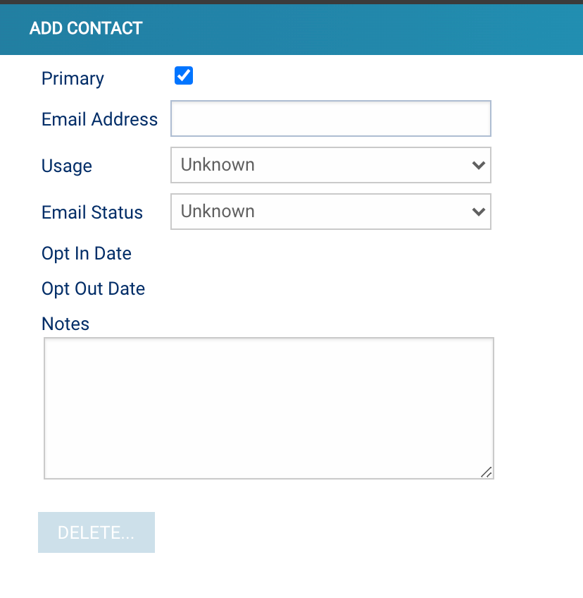The width and height of the screenshot is (583, 598).
Task: Click the Primary label text
Action: click(73, 78)
